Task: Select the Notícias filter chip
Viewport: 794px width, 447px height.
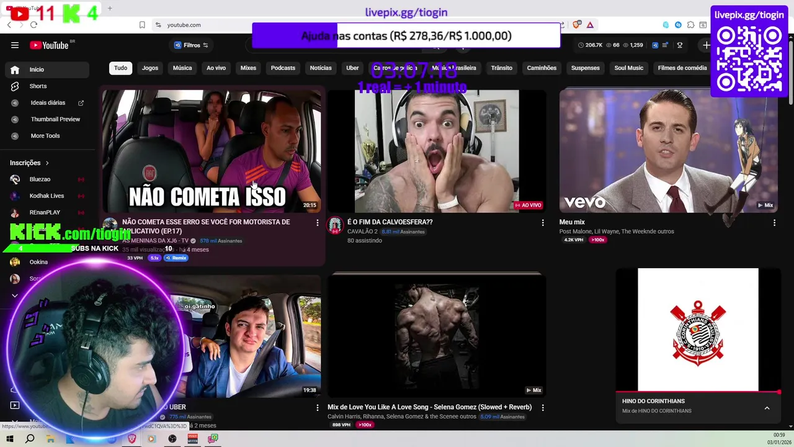Action: tap(321, 68)
